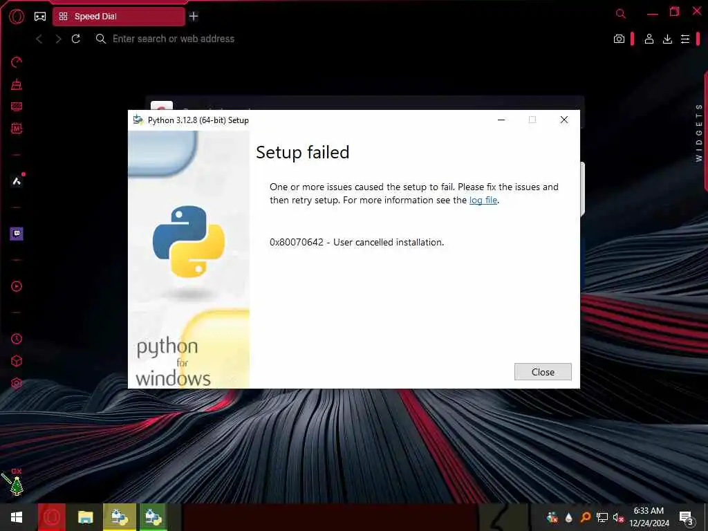Viewport: 708px width, 531px height.
Task: Open History clock icon in sidebar
Action: pos(17,339)
